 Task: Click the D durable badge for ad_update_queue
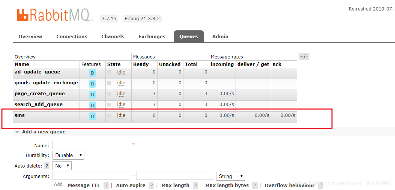pyautogui.click(x=92, y=73)
